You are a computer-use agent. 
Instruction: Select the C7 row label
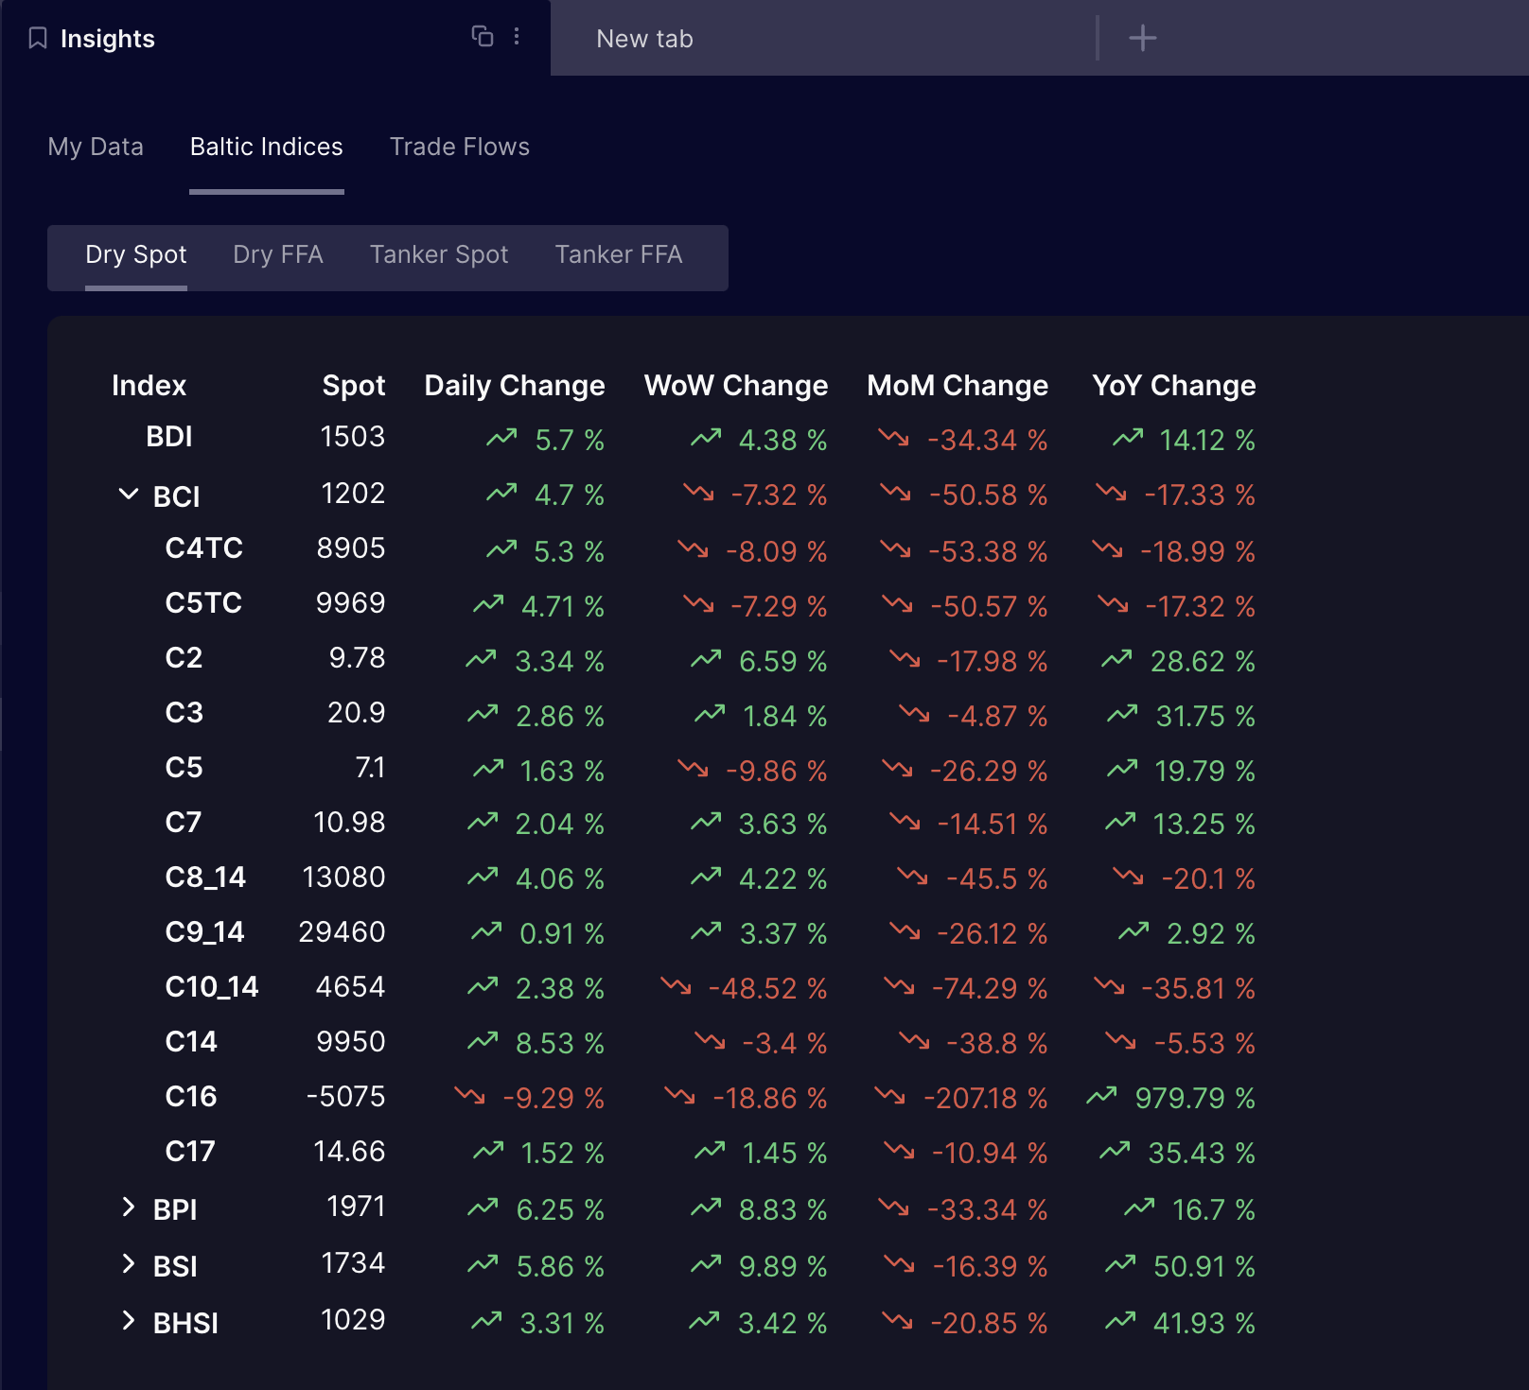[x=184, y=823]
